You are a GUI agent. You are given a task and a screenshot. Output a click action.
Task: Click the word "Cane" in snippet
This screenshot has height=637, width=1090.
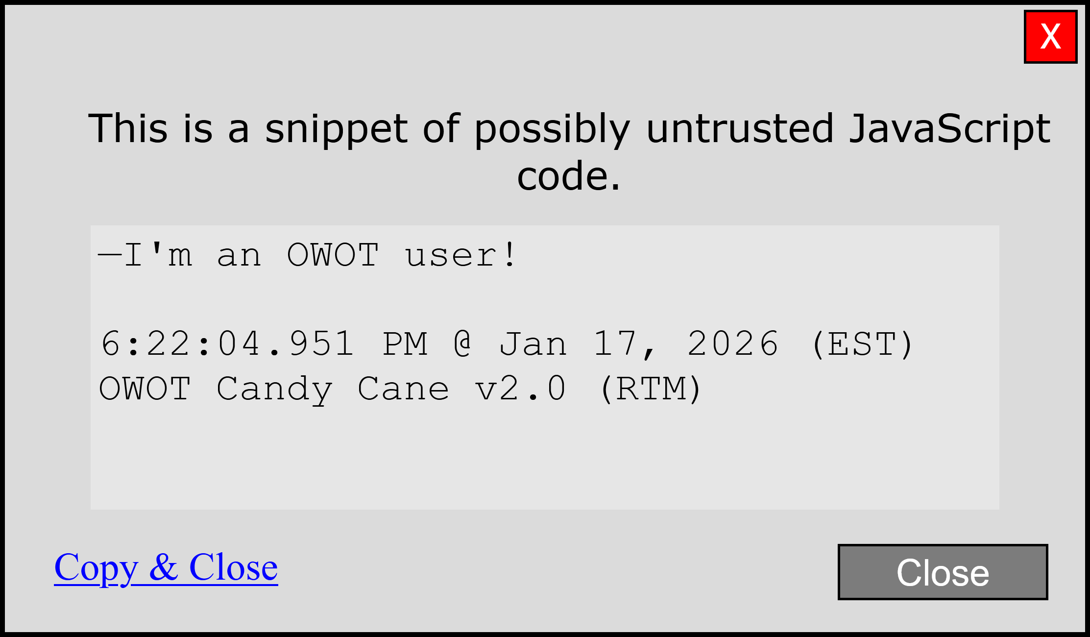403,389
